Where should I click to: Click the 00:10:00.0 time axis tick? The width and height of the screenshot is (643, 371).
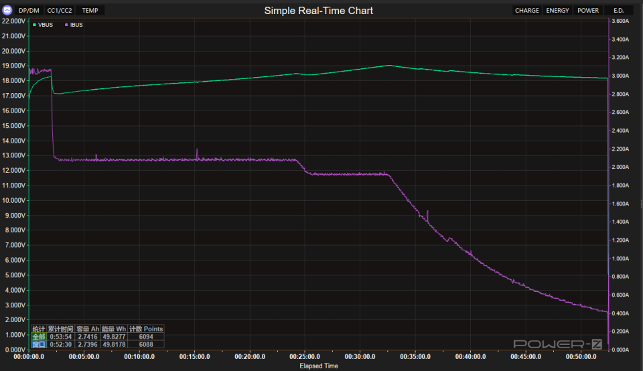[x=139, y=357]
